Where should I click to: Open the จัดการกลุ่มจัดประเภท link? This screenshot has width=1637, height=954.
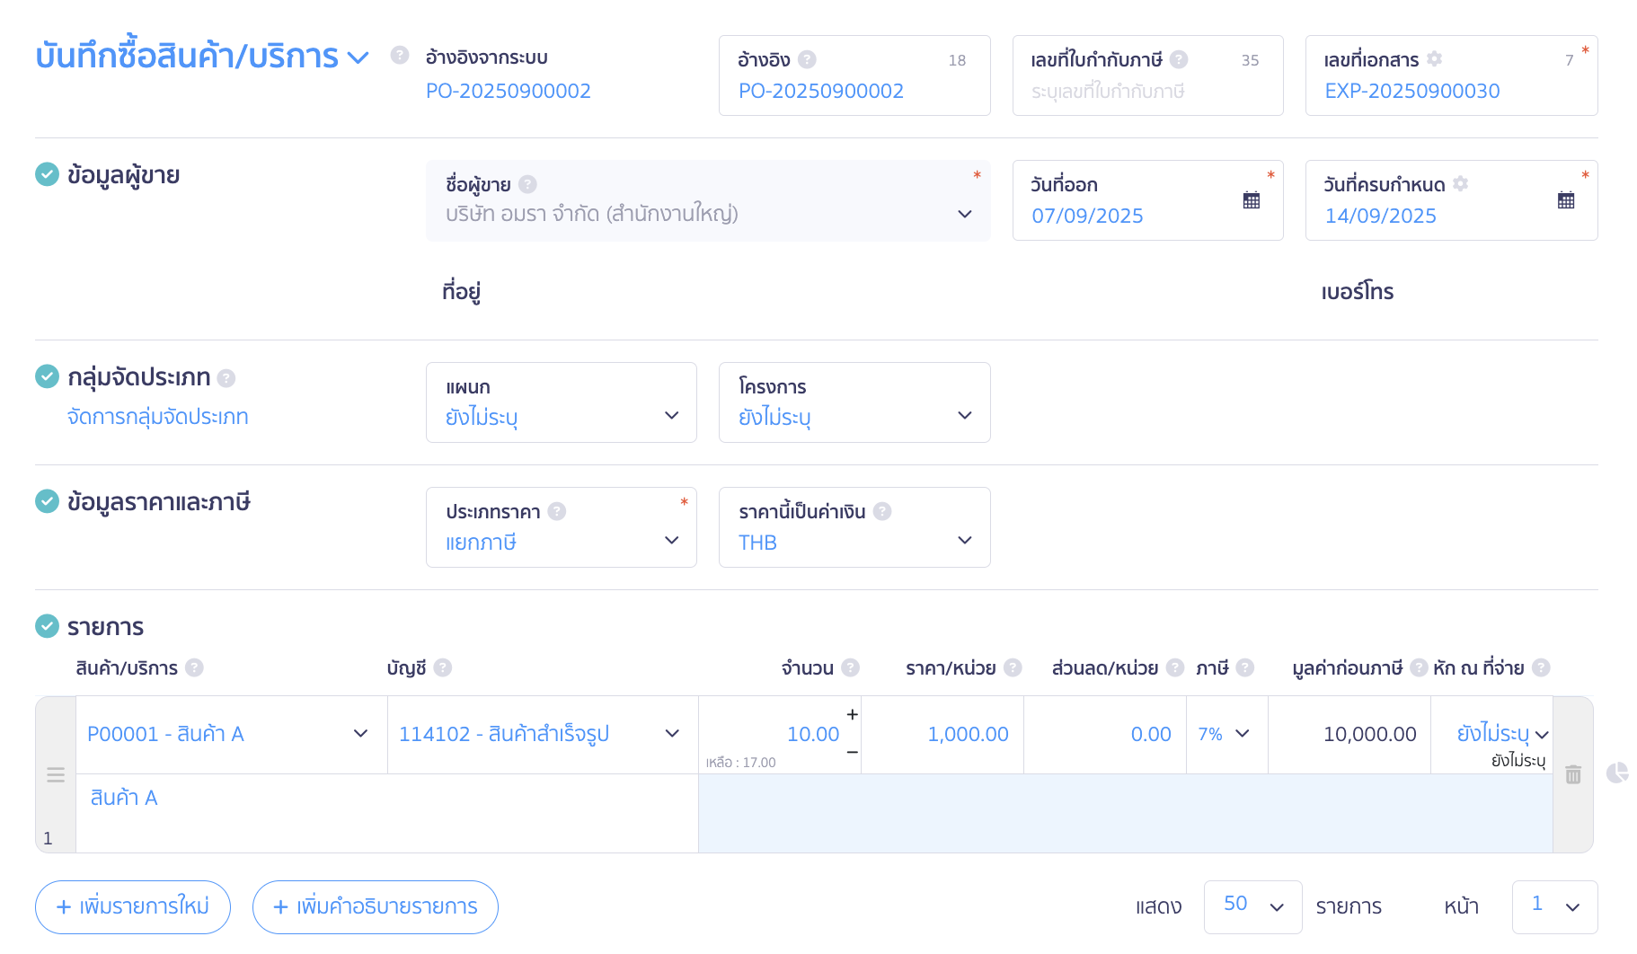[x=158, y=417]
